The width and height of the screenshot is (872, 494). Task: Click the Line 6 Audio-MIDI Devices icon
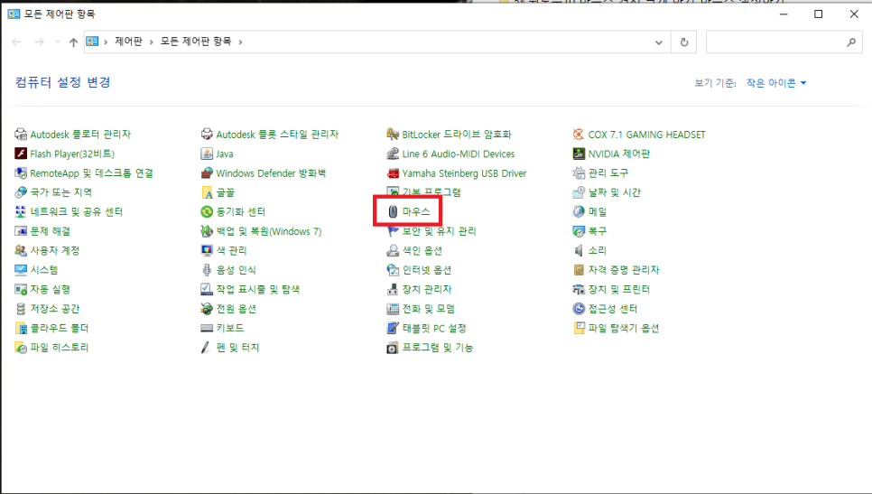pyautogui.click(x=393, y=154)
